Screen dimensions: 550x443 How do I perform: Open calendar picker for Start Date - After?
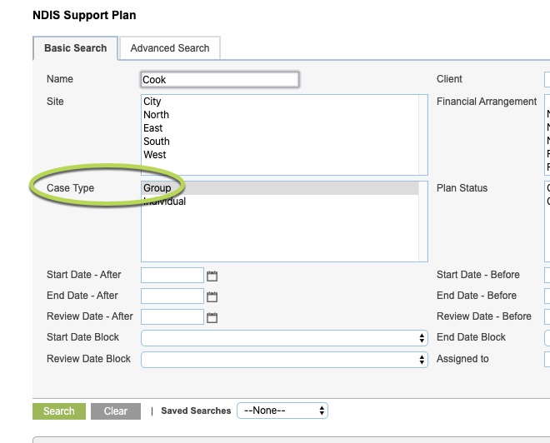[212, 276]
